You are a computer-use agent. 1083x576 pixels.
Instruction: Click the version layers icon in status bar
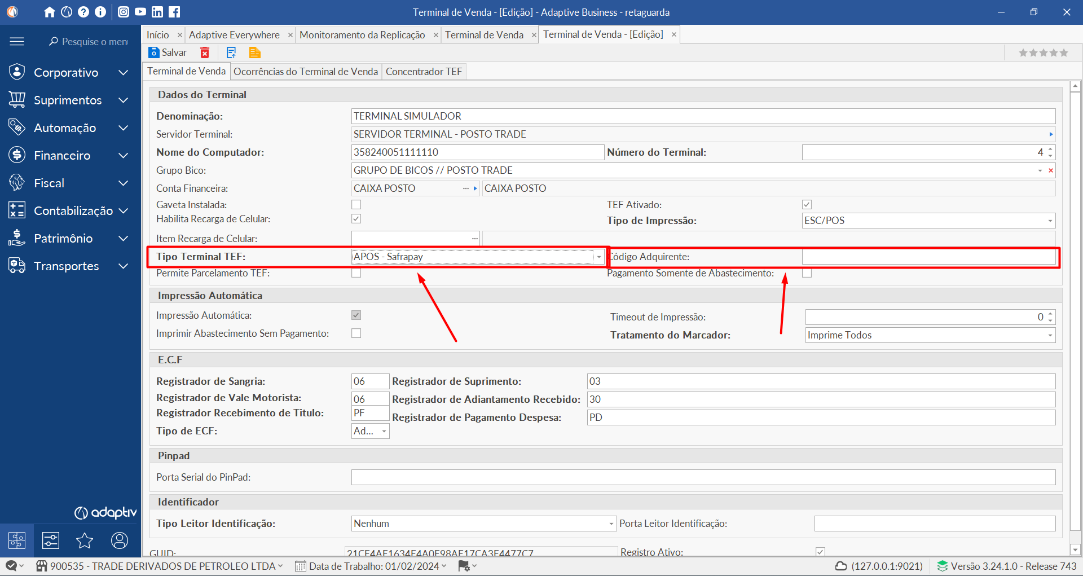[942, 566]
